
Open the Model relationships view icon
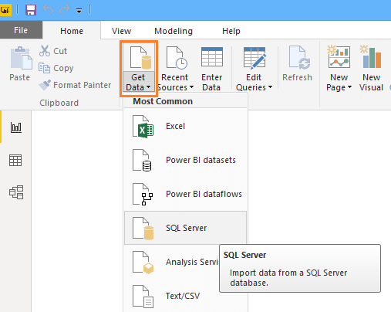point(16,192)
